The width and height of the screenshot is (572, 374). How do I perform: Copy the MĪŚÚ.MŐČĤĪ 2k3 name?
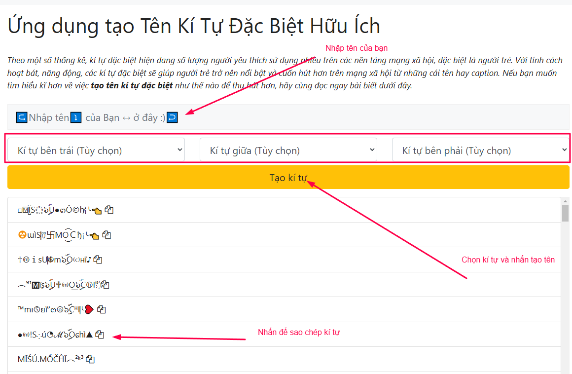pos(90,359)
